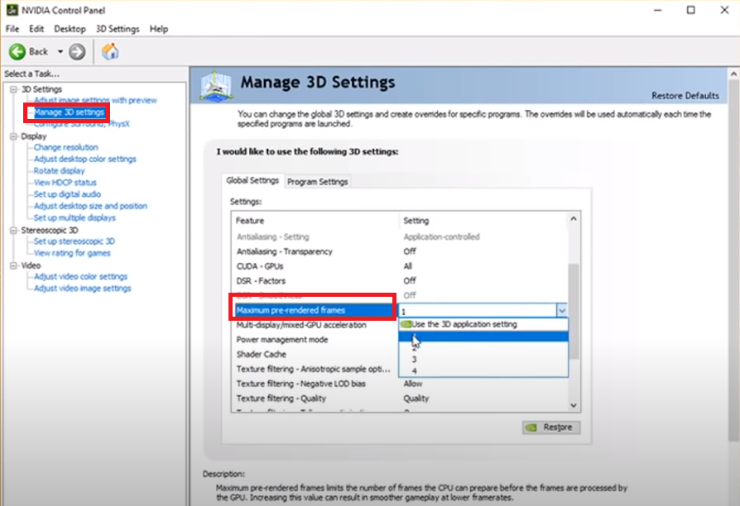740x506 pixels.
Task: Open Adjust desktop size and position
Action: point(90,206)
